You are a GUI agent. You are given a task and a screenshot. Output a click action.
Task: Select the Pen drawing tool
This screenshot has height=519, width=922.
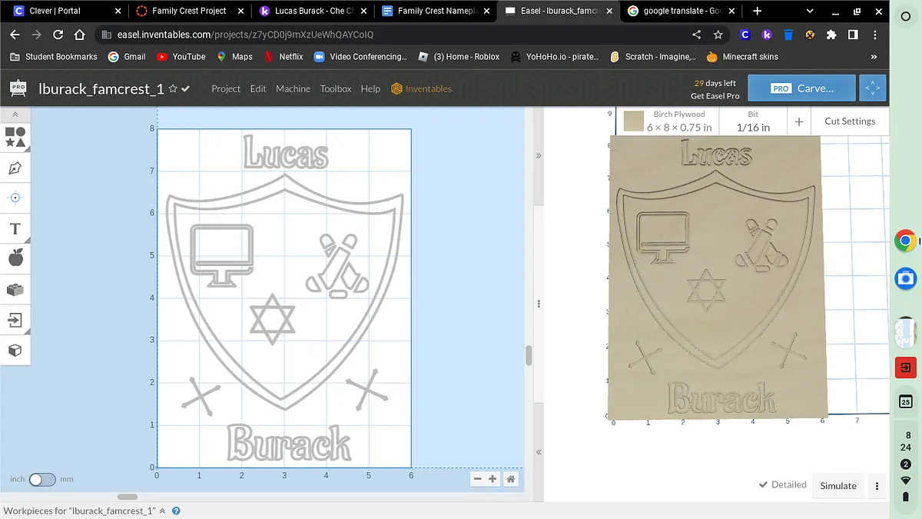pyautogui.click(x=15, y=168)
